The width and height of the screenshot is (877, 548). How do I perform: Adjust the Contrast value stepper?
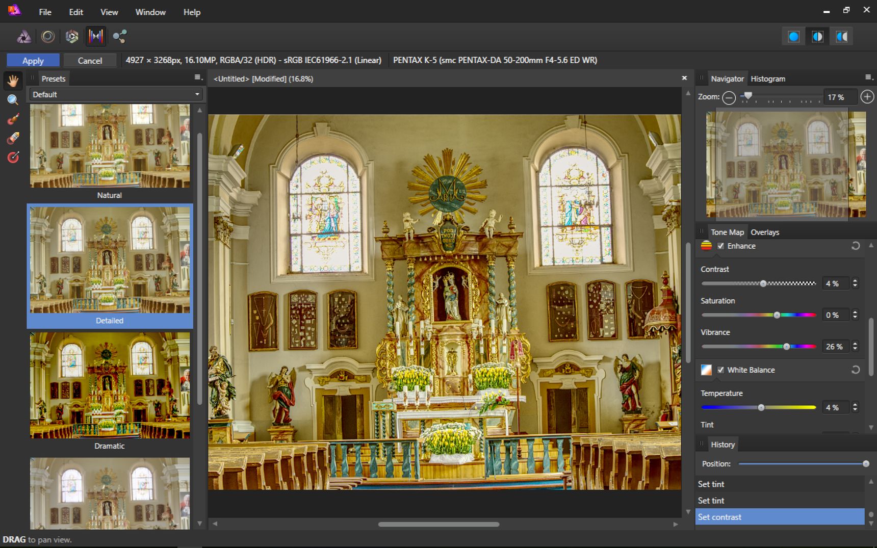pyautogui.click(x=855, y=283)
